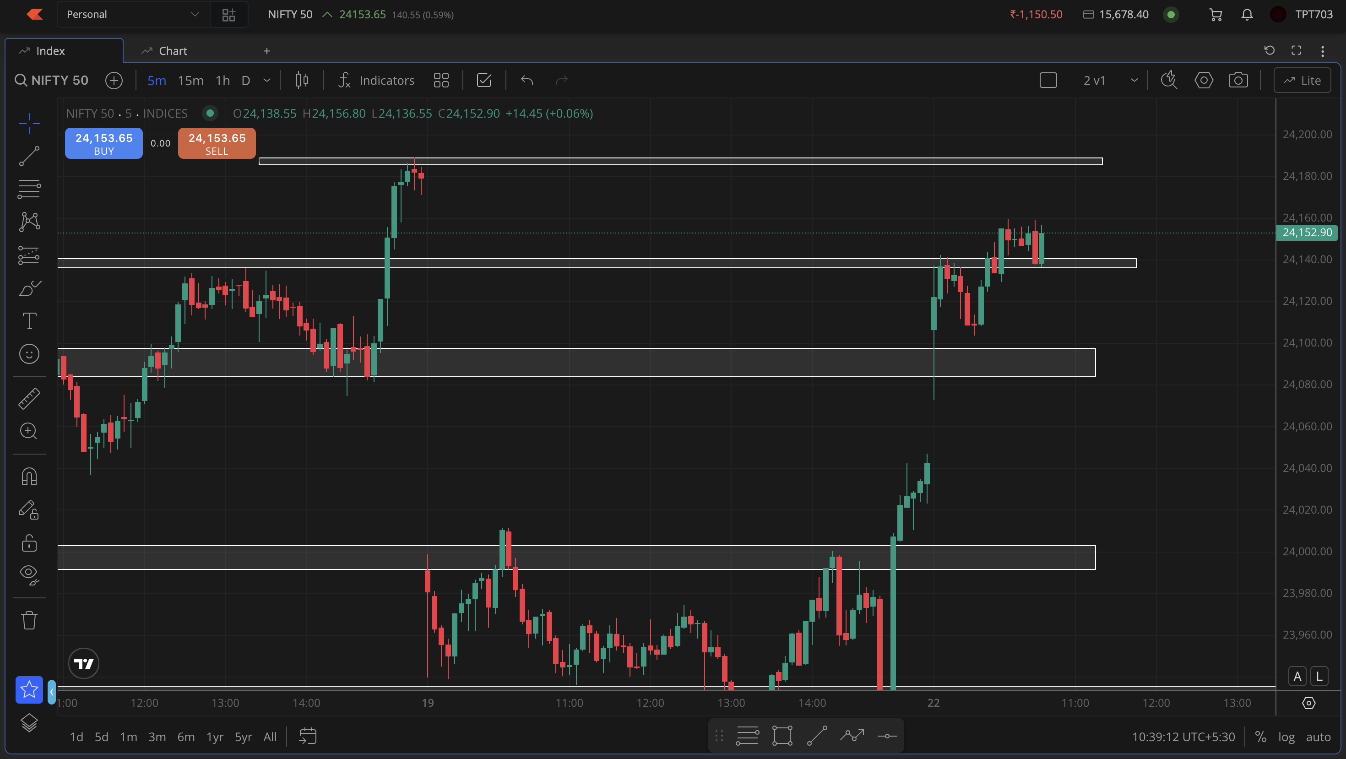Viewport: 1346px width, 759px height.
Task: Click the favorites star toolbar button
Action: click(x=29, y=690)
